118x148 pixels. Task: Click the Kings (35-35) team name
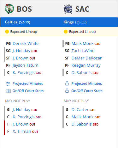pyautogui.click(x=75, y=22)
